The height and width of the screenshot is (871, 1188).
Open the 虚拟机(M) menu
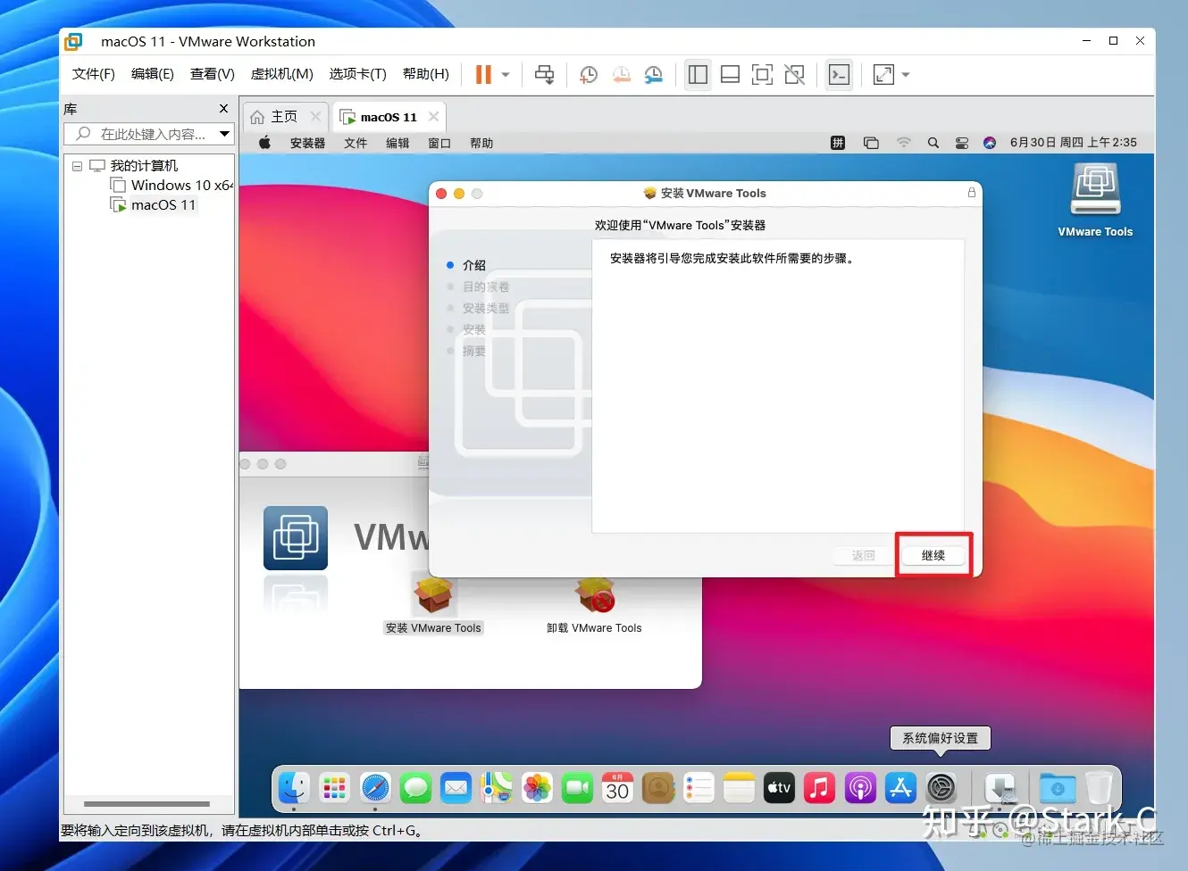tap(282, 74)
